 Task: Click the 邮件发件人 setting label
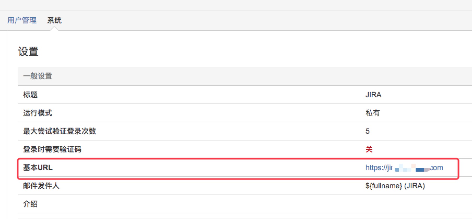41,186
